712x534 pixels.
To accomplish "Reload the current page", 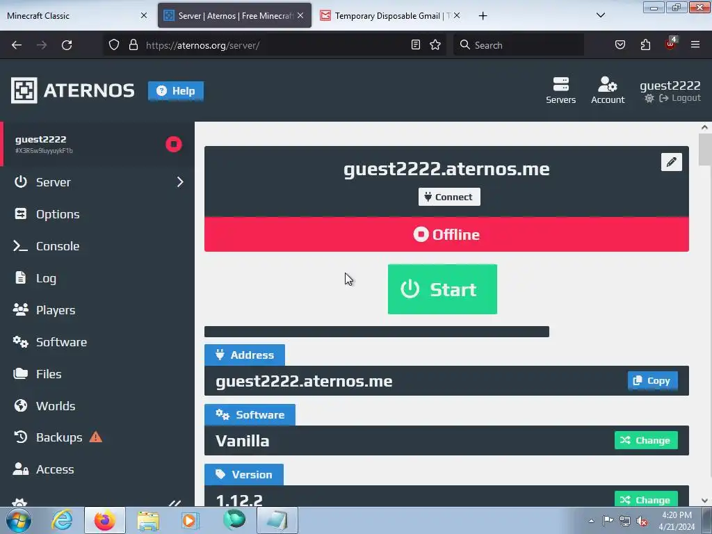I will tap(67, 45).
